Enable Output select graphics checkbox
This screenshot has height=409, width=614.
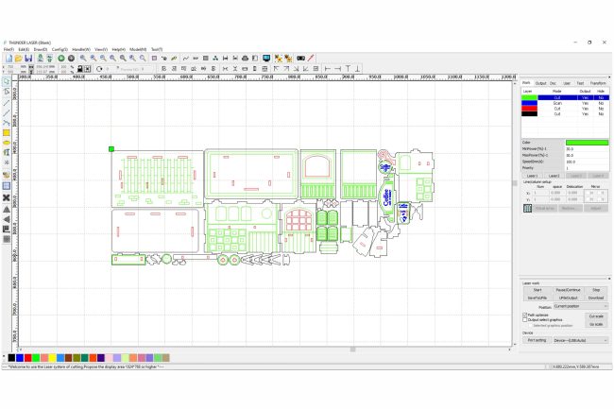[x=525, y=319]
